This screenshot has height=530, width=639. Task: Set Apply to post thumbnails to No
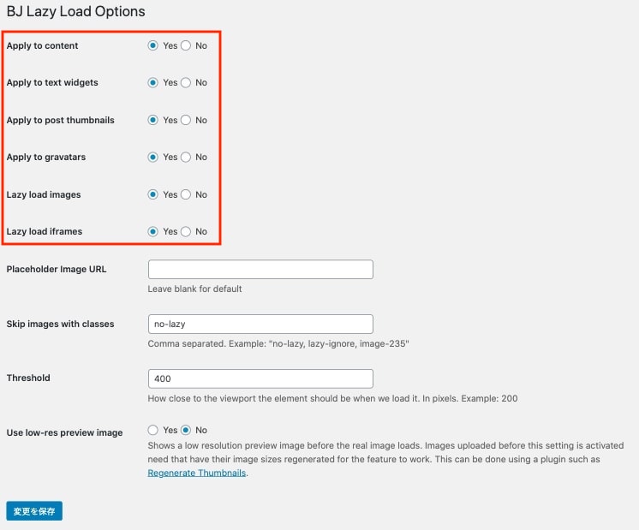click(x=186, y=120)
